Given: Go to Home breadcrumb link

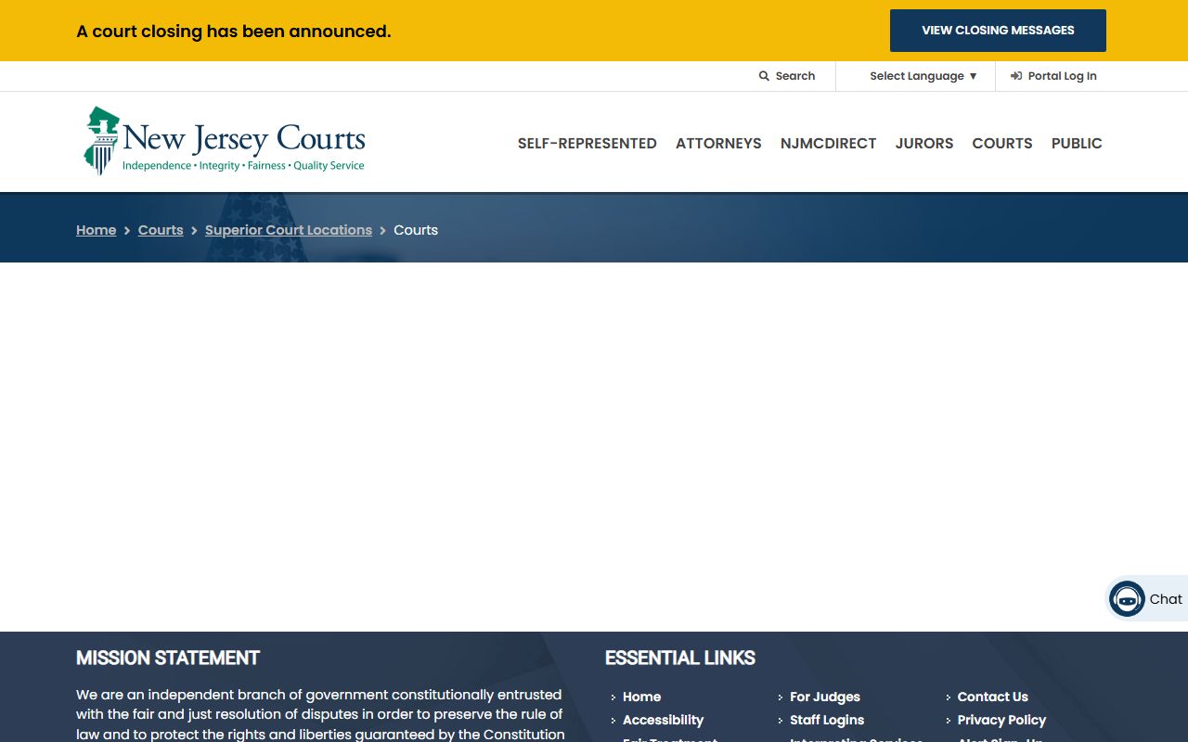Looking at the screenshot, I should coord(97,230).
